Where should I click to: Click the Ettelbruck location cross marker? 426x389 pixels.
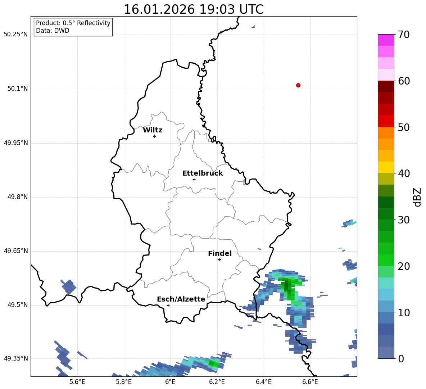click(194, 179)
